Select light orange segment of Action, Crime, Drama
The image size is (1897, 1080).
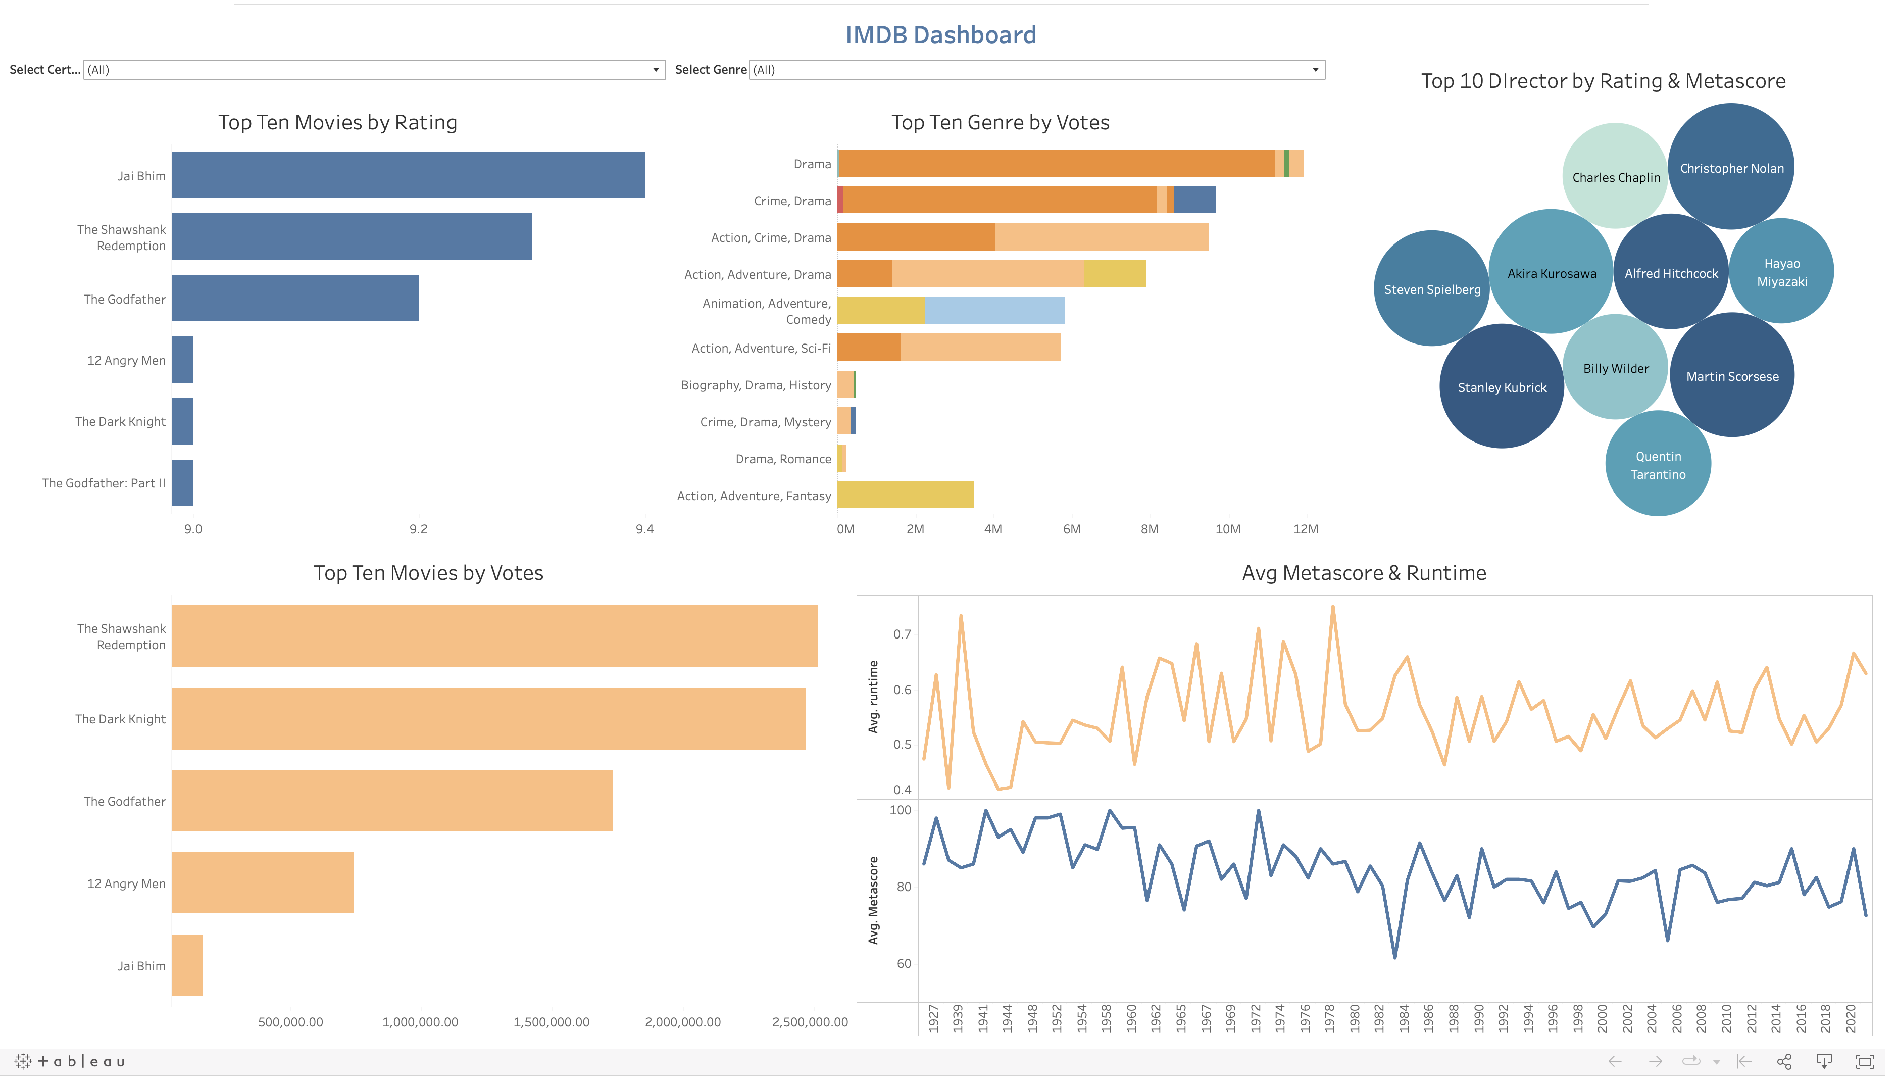(x=1102, y=236)
